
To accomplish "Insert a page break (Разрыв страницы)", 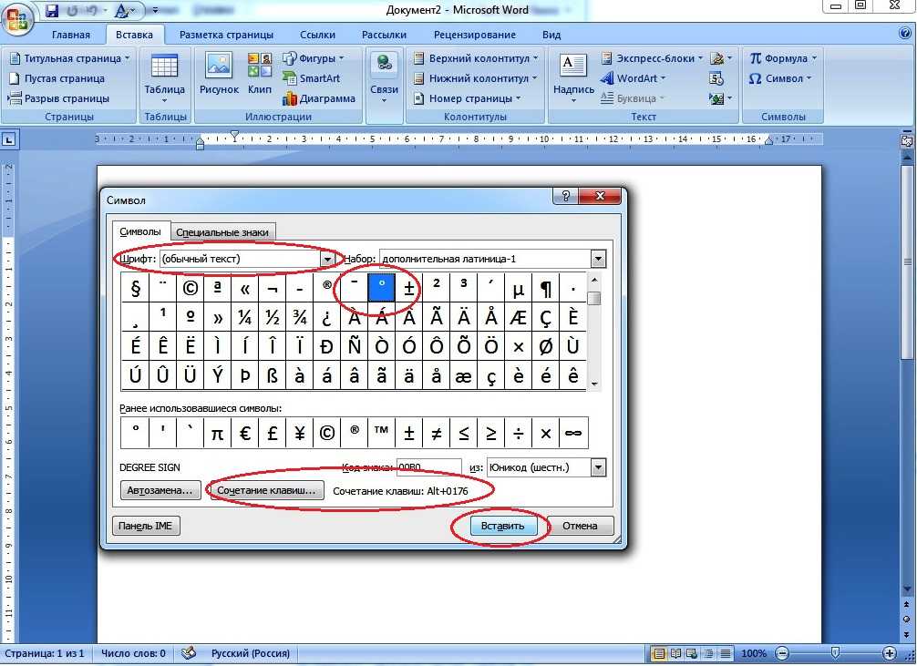I will 58,98.
